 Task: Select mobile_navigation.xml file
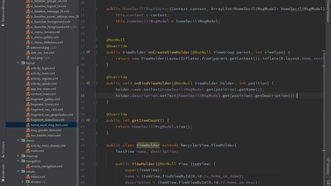pyautogui.click(x=44, y=166)
